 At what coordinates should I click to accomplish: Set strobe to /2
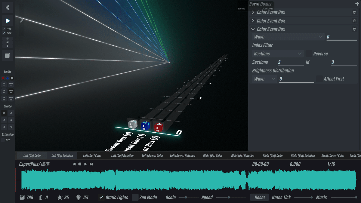(x=4, y=120)
